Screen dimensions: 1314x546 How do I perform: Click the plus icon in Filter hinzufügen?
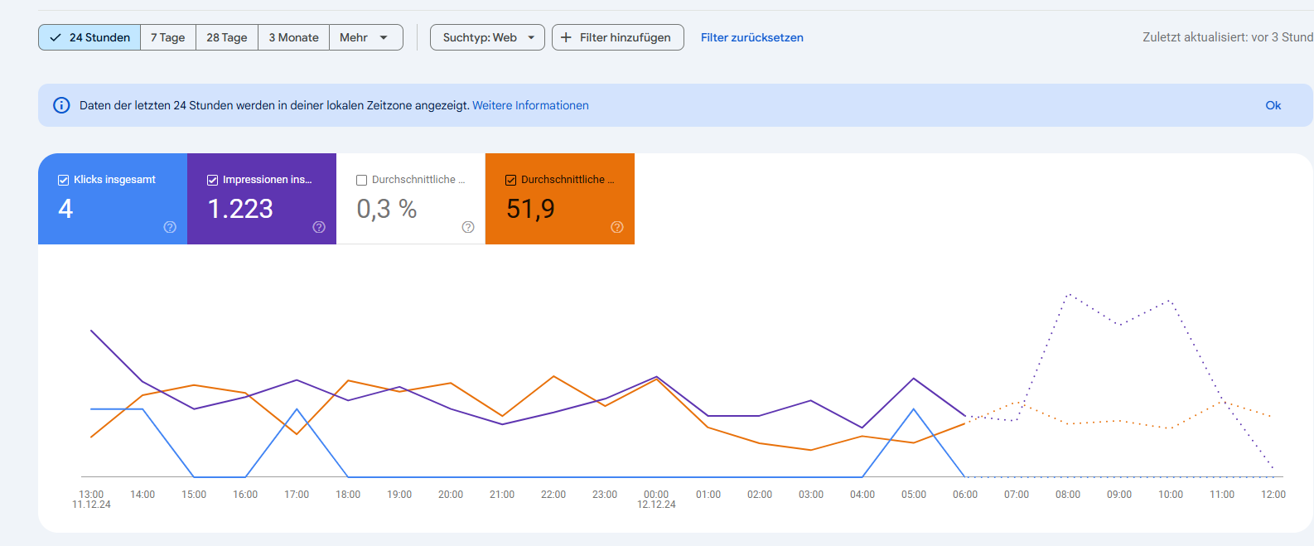pos(567,37)
